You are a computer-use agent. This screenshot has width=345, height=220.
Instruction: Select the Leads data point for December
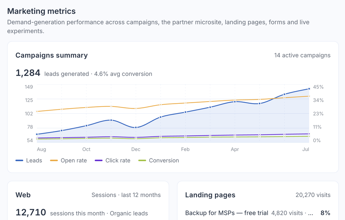136,127
